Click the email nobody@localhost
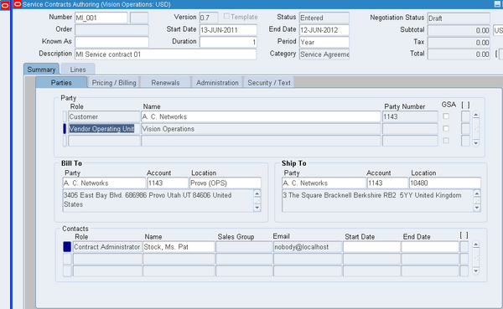This screenshot has width=503, height=309. [308, 247]
